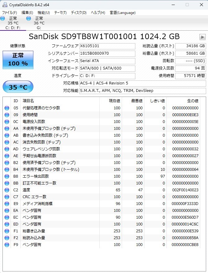
Task: Click the ACS-4 Revision 5 standard field
Action: tap(143, 83)
